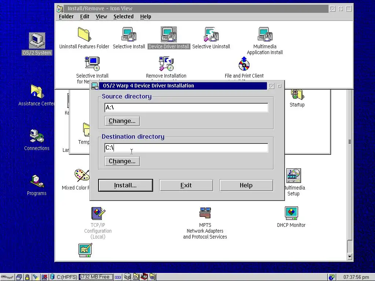Open the Folder menu in Install/Remove window
Viewport: 375px width, 281px height.
(x=66, y=16)
